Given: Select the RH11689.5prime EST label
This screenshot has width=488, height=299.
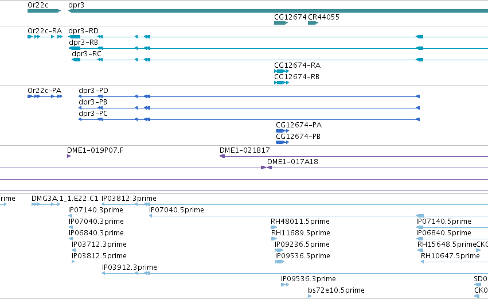Looking at the screenshot, I should (300, 233).
